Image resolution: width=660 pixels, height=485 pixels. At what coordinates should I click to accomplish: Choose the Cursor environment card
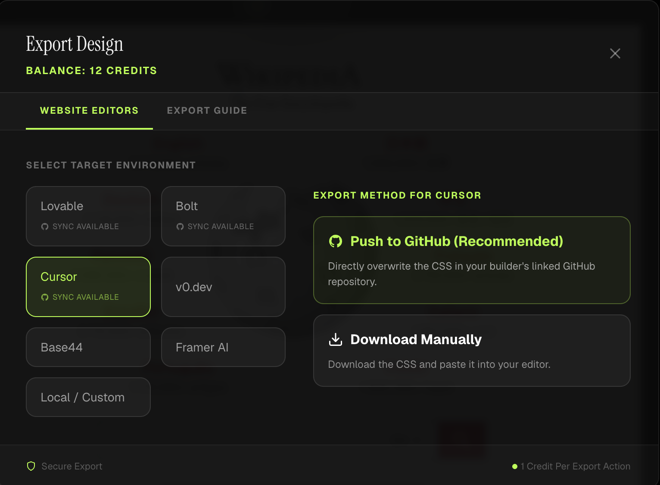click(88, 287)
